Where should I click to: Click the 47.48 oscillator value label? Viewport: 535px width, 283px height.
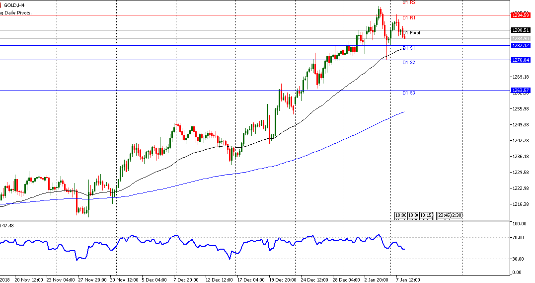coord(7,225)
